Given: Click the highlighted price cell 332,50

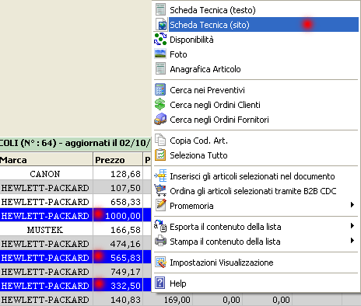Looking at the screenshot, I should pyautogui.click(x=117, y=285).
